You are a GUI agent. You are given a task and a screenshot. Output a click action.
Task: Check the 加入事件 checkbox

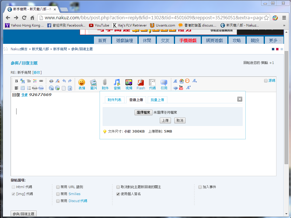click(200, 187)
